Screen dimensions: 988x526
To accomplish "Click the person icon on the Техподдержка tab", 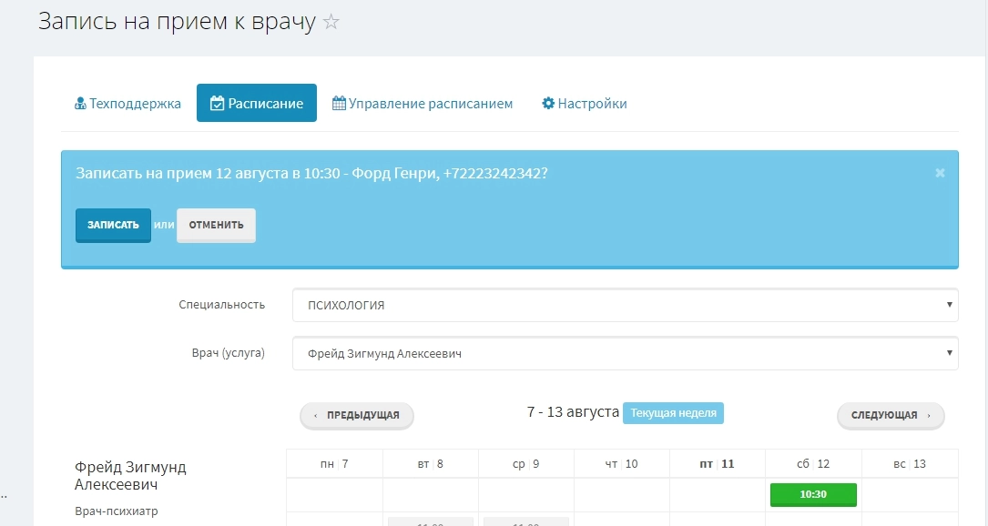I will pos(80,103).
